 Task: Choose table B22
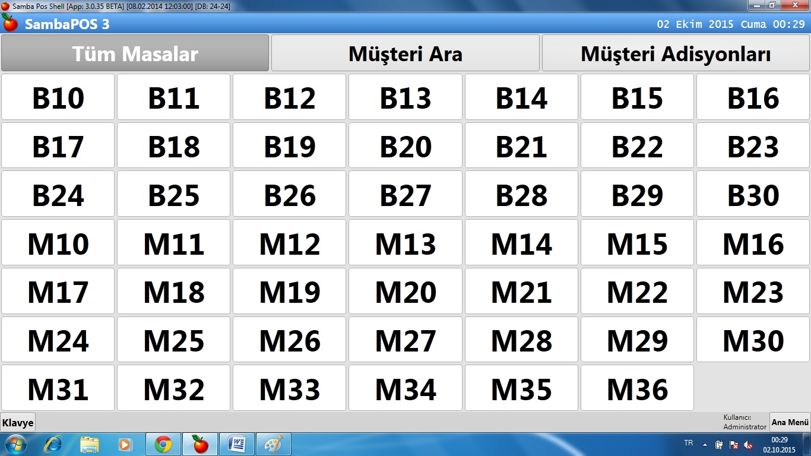click(637, 146)
